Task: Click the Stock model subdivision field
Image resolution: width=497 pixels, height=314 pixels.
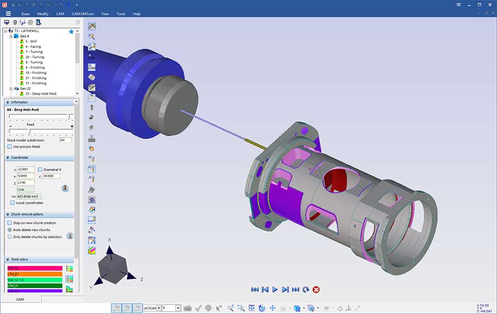Action: tap(65, 140)
